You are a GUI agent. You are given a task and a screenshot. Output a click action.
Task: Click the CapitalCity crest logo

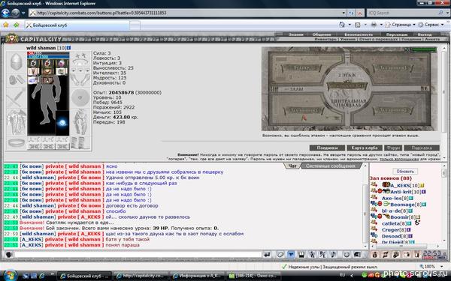pyautogui.click(x=11, y=38)
